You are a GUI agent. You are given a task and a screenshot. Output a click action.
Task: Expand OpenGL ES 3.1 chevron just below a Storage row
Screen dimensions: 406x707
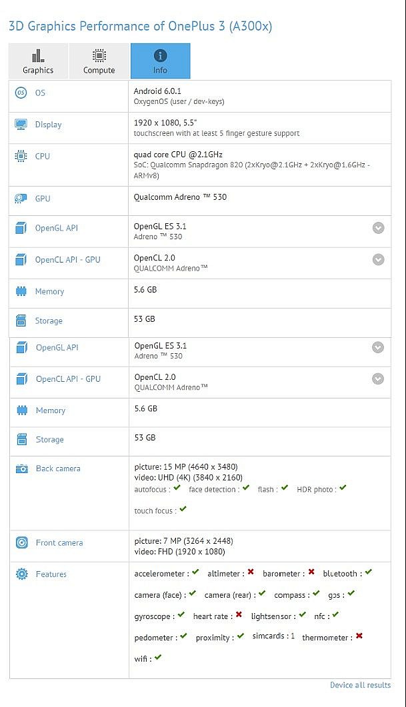[378, 348]
